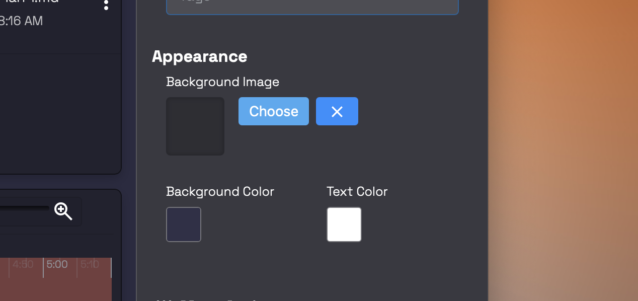Click the Background Color label
The width and height of the screenshot is (638, 301).
(220, 192)
